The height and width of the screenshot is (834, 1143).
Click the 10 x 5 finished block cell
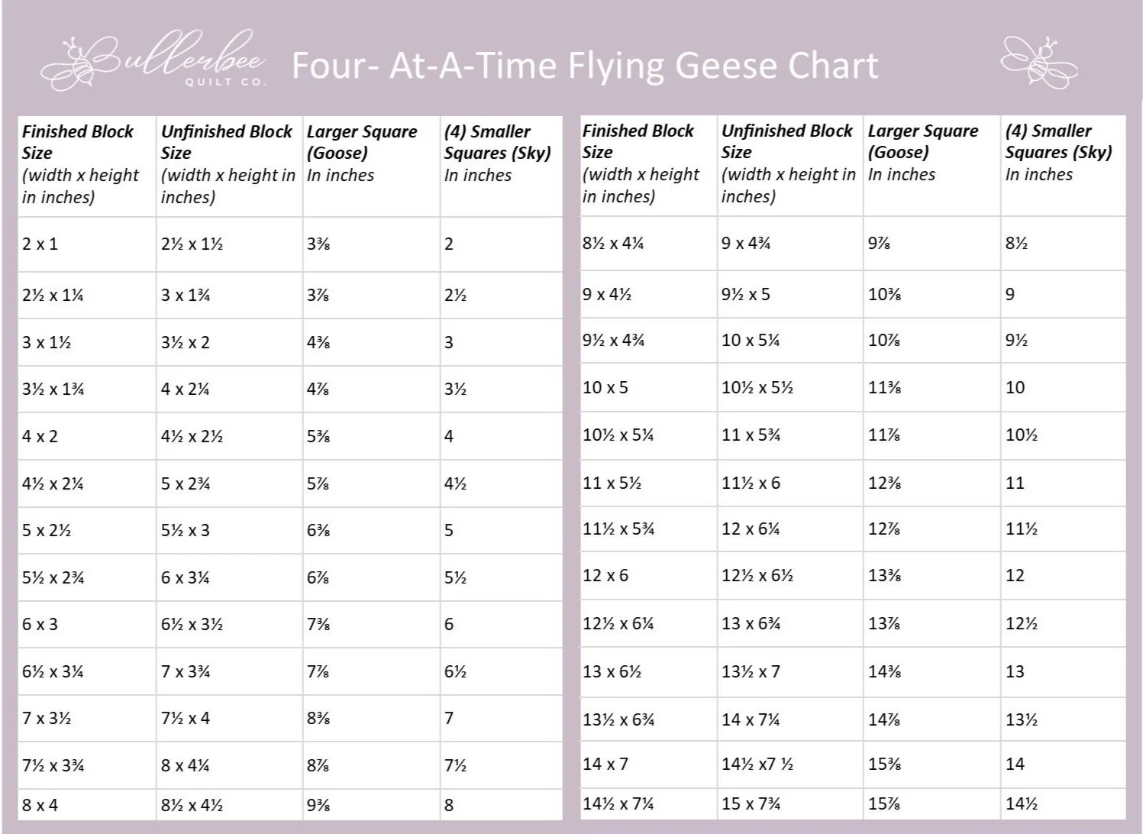[x=648, y=388]
